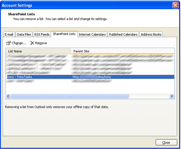Select the RSS Feeds tab
The width and height of the screenshot is (181, 149).
[42, 34]
